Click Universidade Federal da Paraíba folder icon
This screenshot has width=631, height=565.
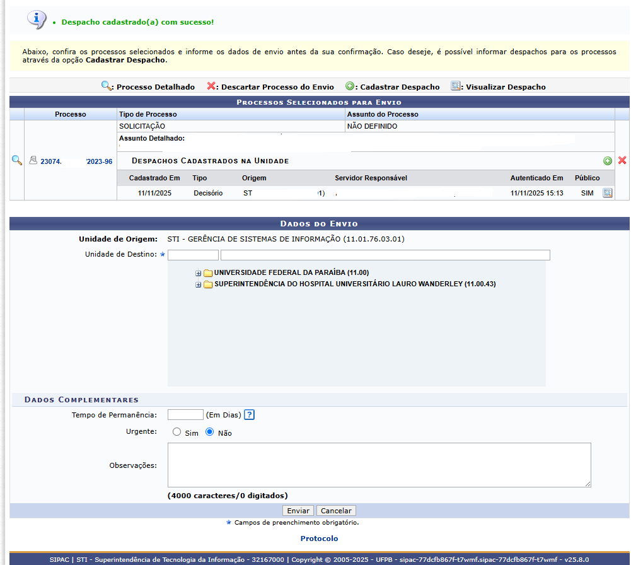point(208,273)
